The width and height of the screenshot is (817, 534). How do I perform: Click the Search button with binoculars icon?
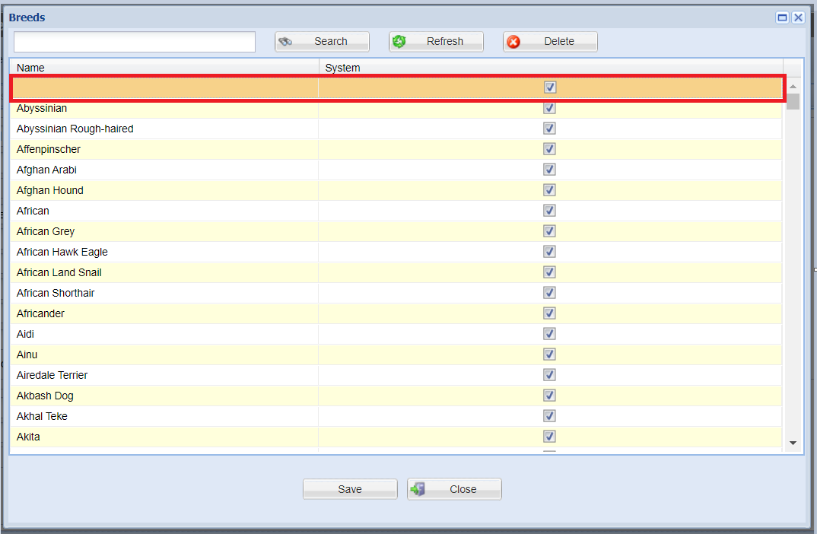(322, 42)
